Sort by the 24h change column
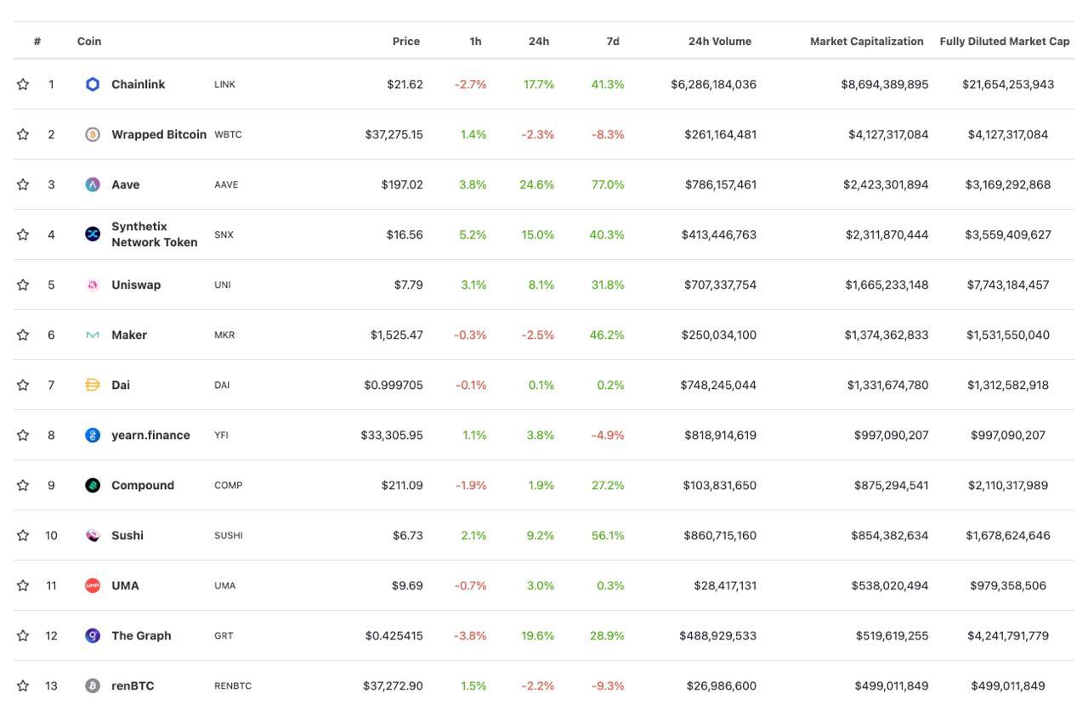 coord(539,41)
